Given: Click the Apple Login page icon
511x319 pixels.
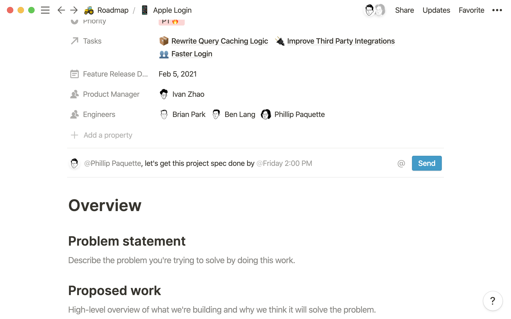Looking at the screenshot, I should click(145, 10).
